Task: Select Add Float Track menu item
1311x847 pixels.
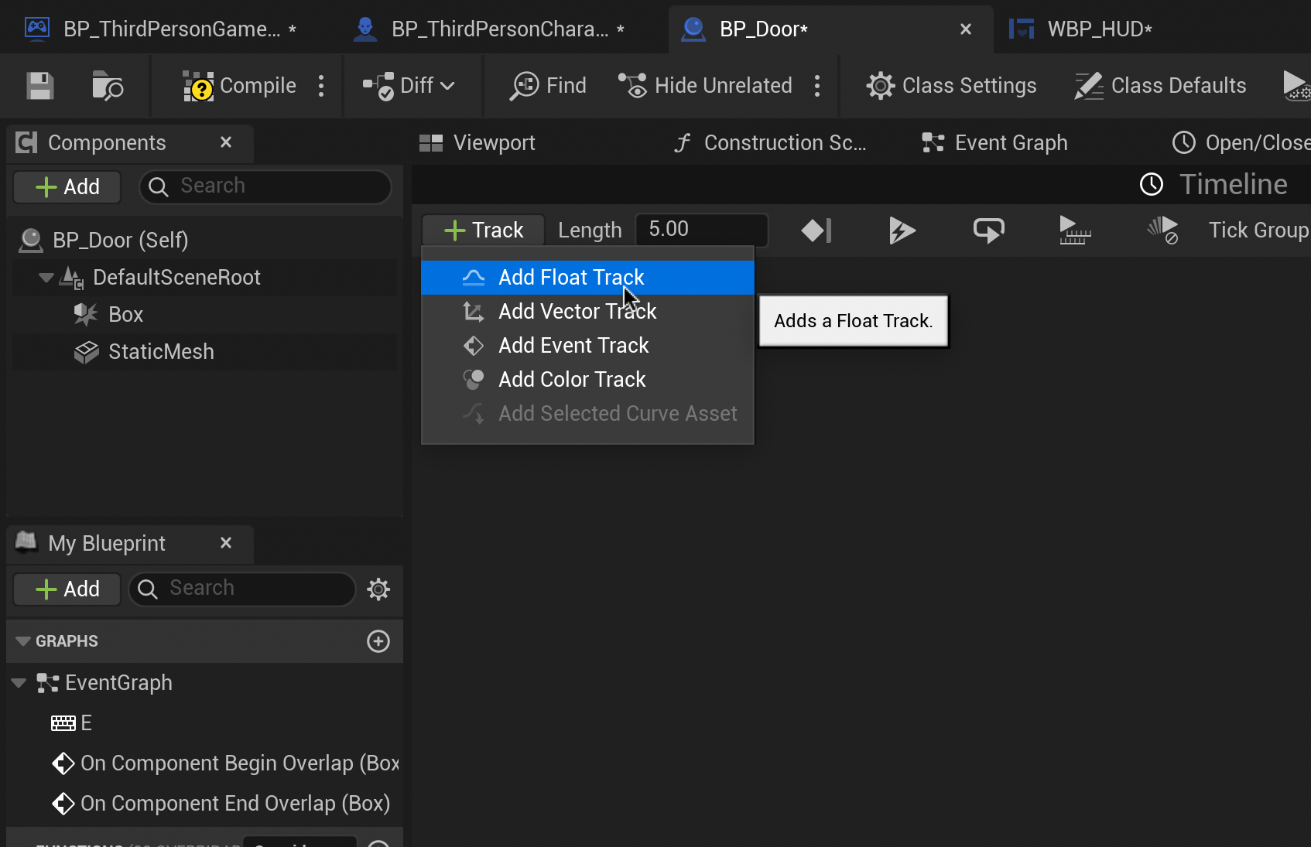Action: (x=571, y=278)
